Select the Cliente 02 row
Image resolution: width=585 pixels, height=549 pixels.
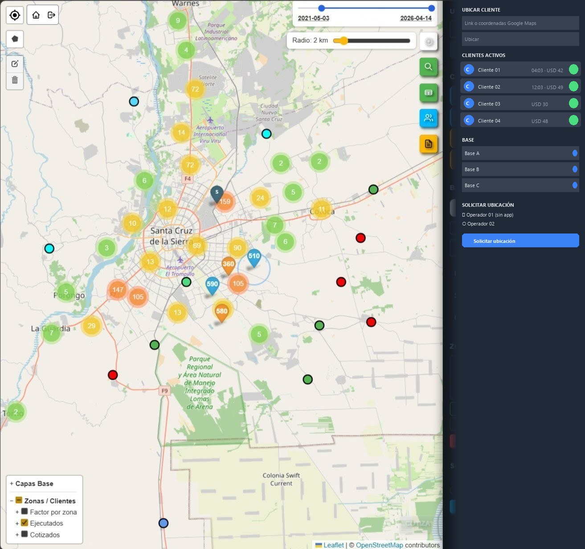pos(520,86)
